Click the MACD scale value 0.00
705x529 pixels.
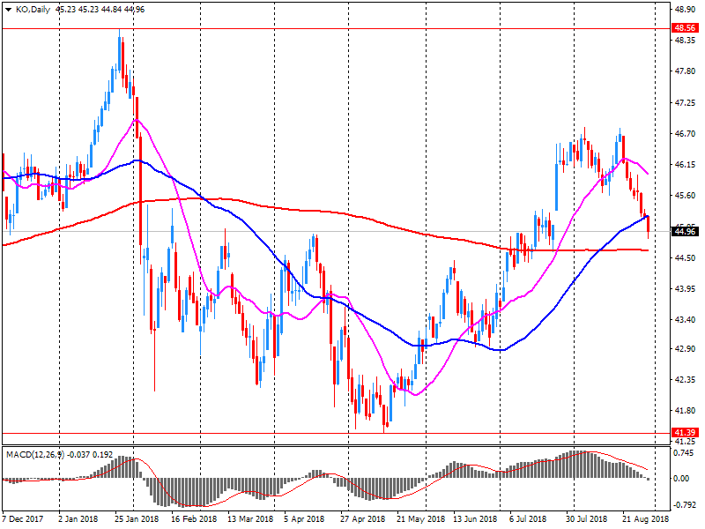click(681, 479)
